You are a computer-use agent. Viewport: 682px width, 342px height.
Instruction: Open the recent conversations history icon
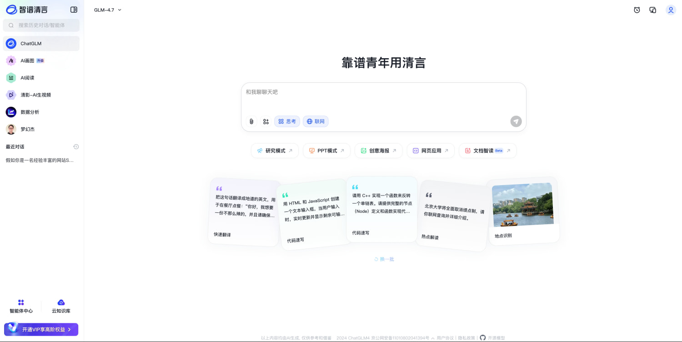click(76, 146)
